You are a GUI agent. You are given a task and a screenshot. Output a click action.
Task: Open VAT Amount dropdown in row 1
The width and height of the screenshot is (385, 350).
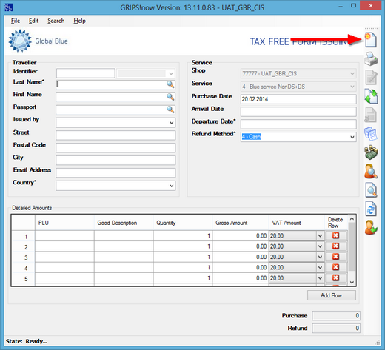tap(320, 236)
